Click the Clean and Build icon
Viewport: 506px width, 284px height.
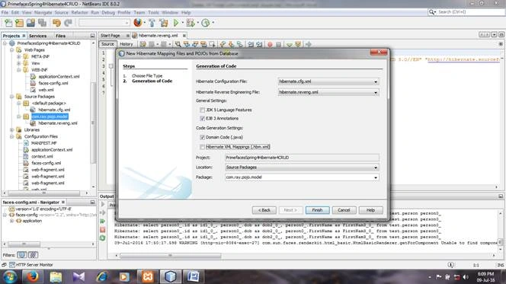[x=164, y=23]
